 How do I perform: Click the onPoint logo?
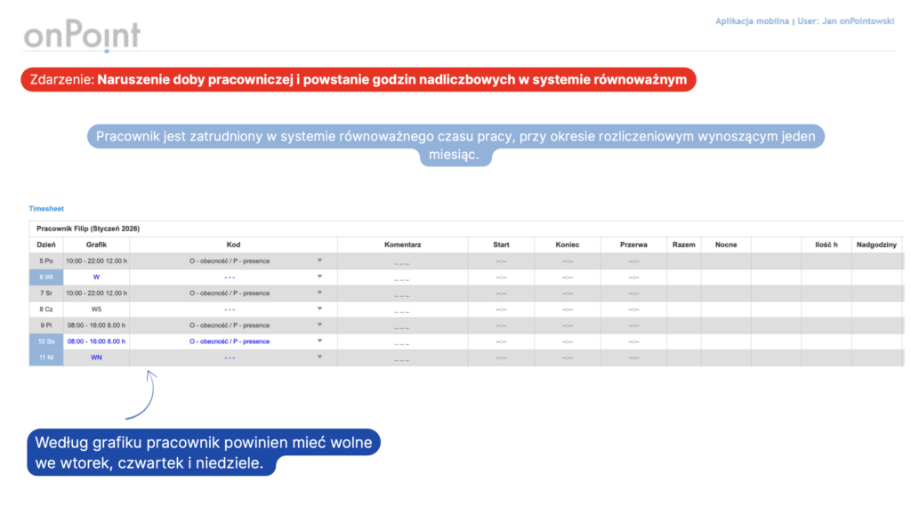tap(82, 36)
